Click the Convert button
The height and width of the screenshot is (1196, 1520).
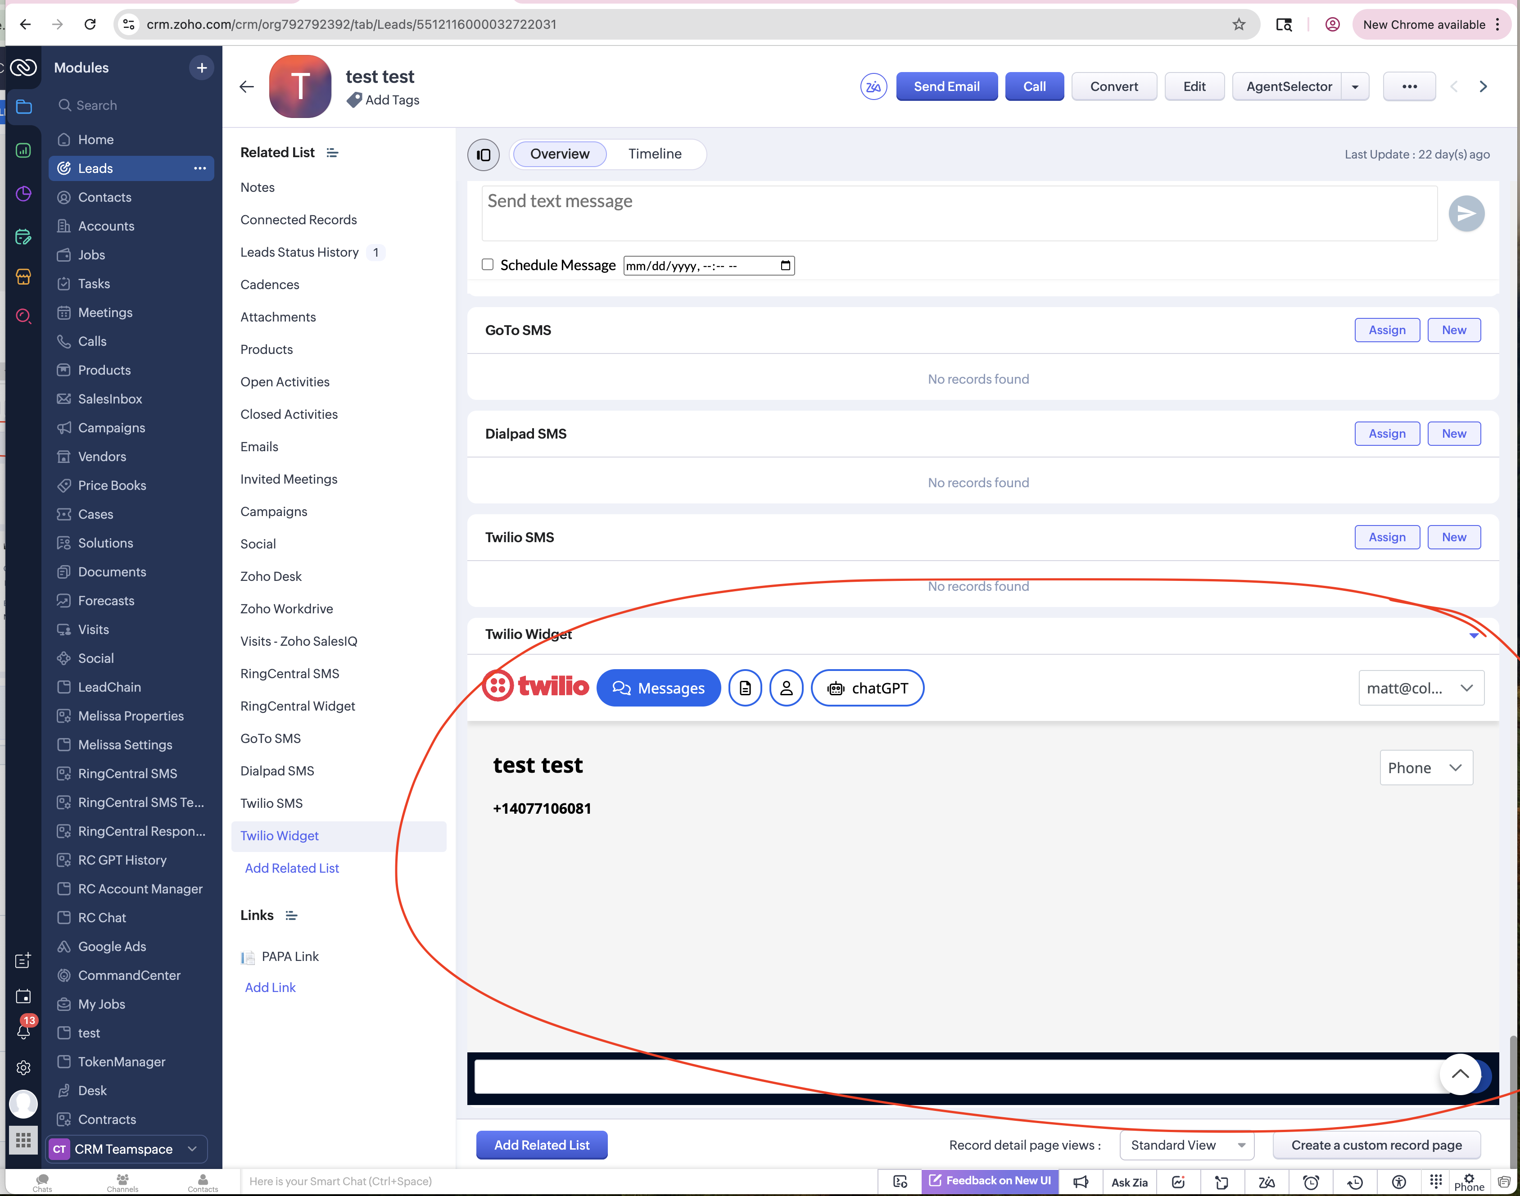(x=1113, y=87)
